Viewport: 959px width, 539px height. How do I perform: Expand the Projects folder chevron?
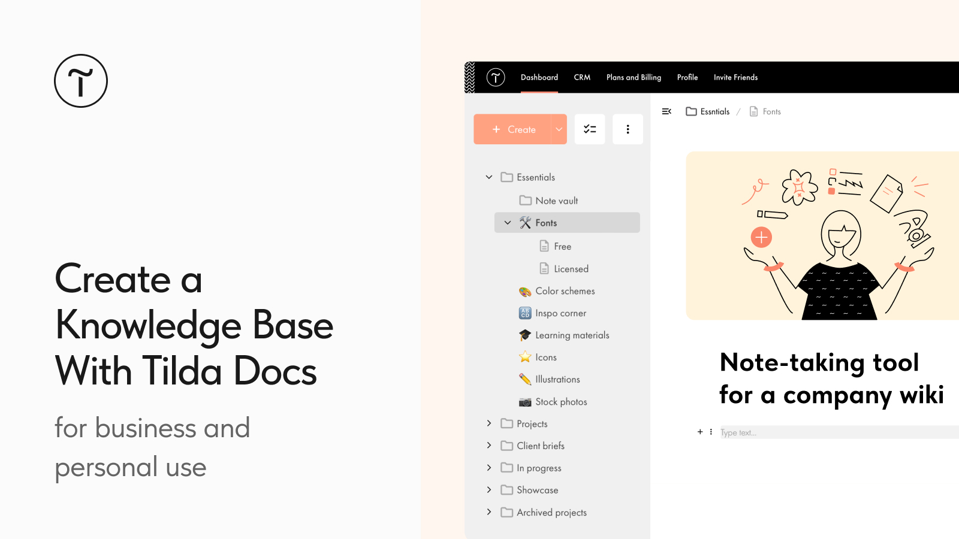tap(489, 423)
